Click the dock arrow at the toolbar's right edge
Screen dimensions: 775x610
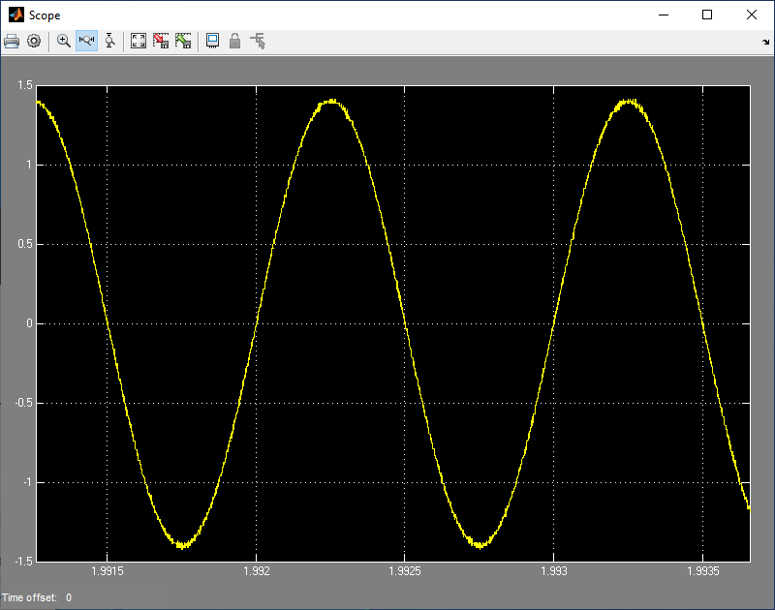[766, 43]
